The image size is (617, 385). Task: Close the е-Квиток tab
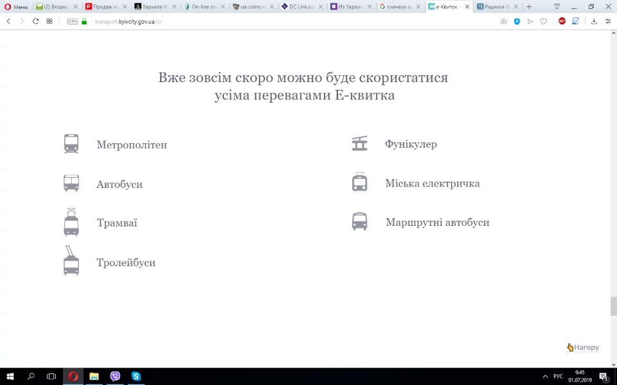[467, 6]
